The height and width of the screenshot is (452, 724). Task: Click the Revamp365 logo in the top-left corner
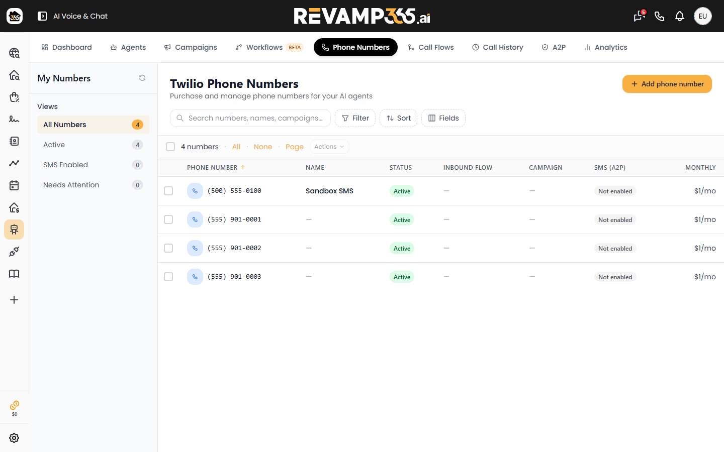15,16
